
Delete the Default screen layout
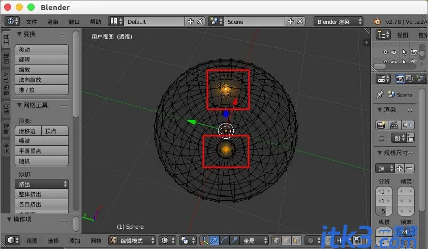200,21
